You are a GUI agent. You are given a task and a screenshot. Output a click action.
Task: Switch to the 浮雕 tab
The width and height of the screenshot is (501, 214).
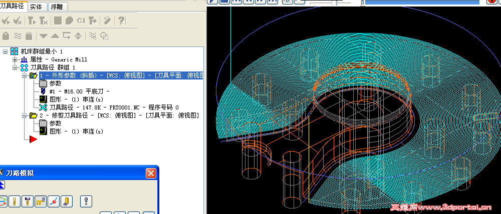57,6
